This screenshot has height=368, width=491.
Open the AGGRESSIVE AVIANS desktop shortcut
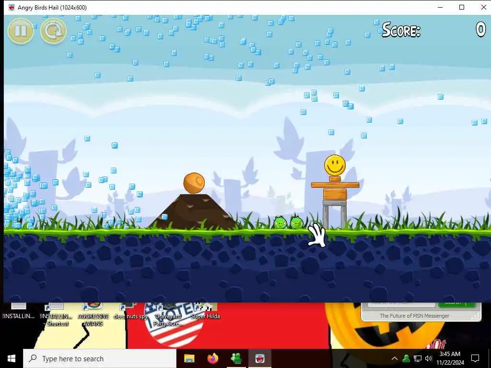coord(94,315)
